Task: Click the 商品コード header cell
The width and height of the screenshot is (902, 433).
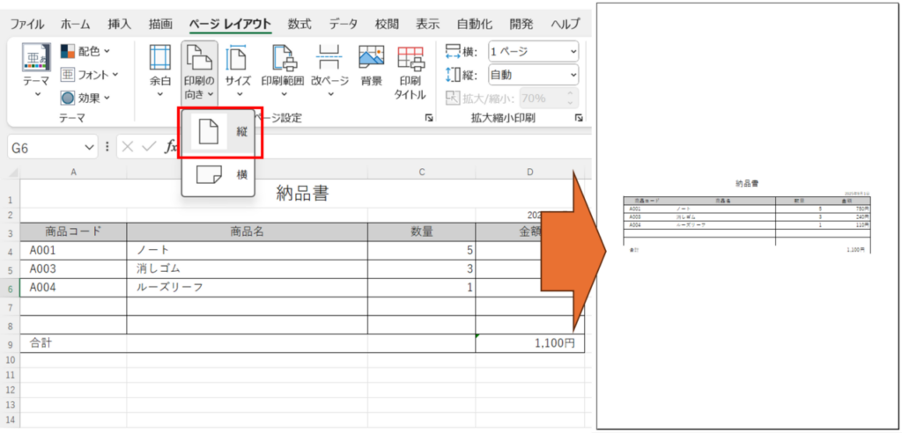Action: tap(73, 231)
